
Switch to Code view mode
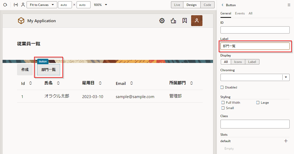pyautogui.click(x=207, y=5)
